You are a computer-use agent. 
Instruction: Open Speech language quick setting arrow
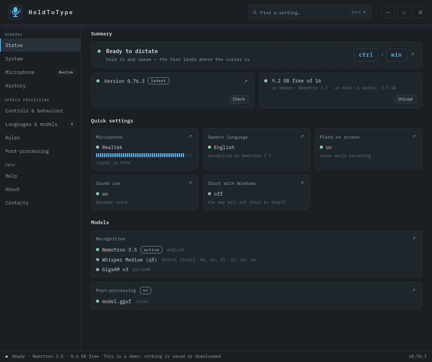pos(302,136)
